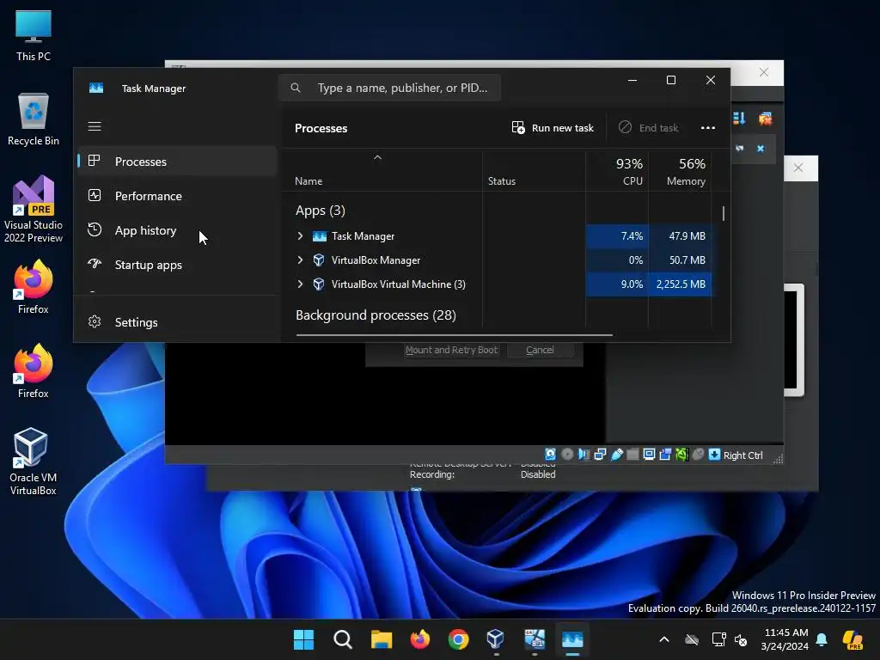Open taskbar Search
Screen dimensions: 880x660
[342, 639]
